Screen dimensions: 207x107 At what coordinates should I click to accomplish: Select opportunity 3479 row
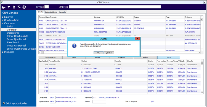click(x=120, y=72)
